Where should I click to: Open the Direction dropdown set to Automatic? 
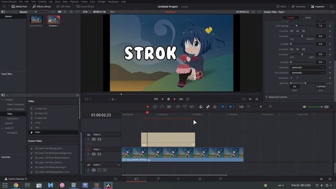(308, 68)
